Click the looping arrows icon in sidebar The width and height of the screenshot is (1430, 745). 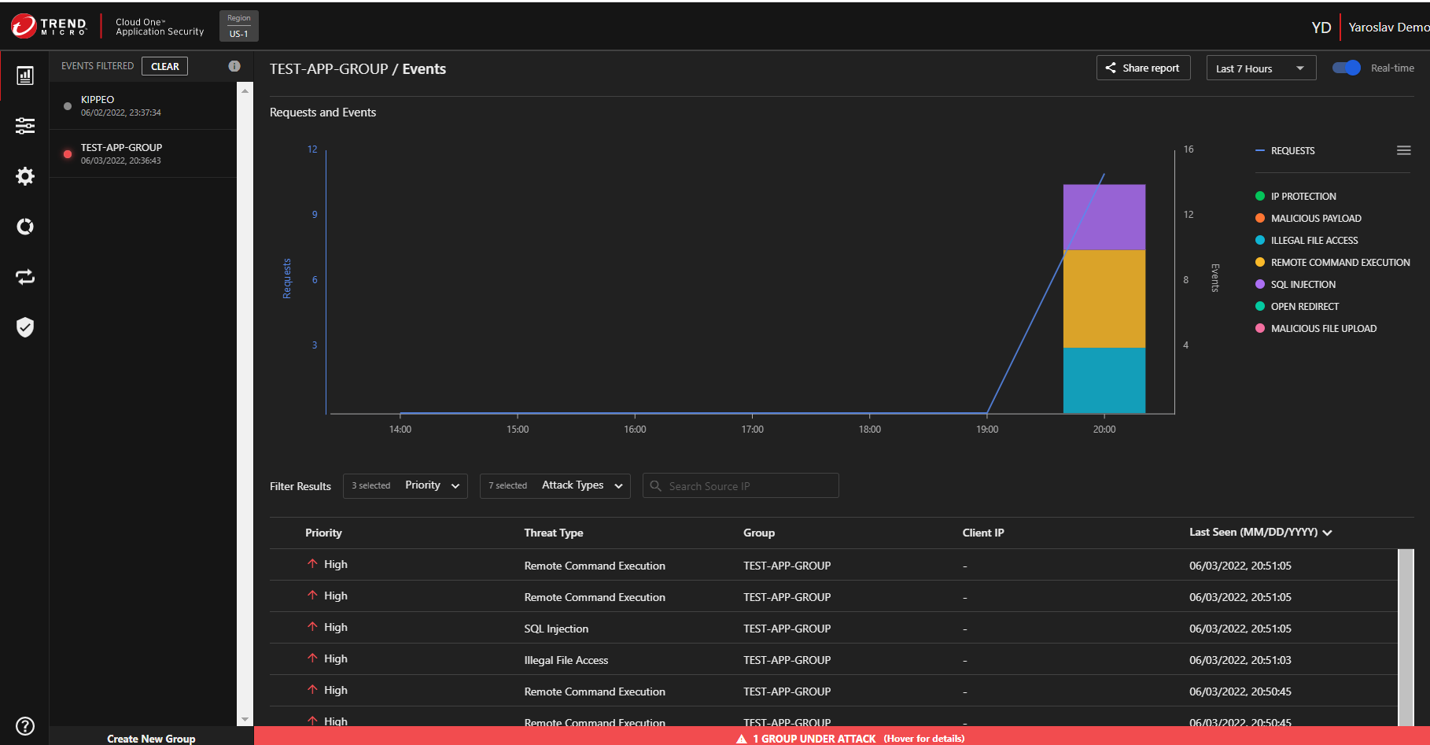click(x=25, y=277)
